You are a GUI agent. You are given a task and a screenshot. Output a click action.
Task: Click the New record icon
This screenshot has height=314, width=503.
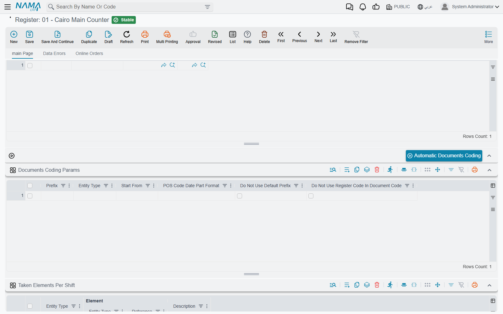tap(14, 34)
